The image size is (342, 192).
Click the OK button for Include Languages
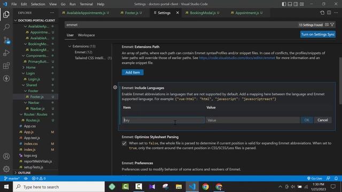pos(307,120)
